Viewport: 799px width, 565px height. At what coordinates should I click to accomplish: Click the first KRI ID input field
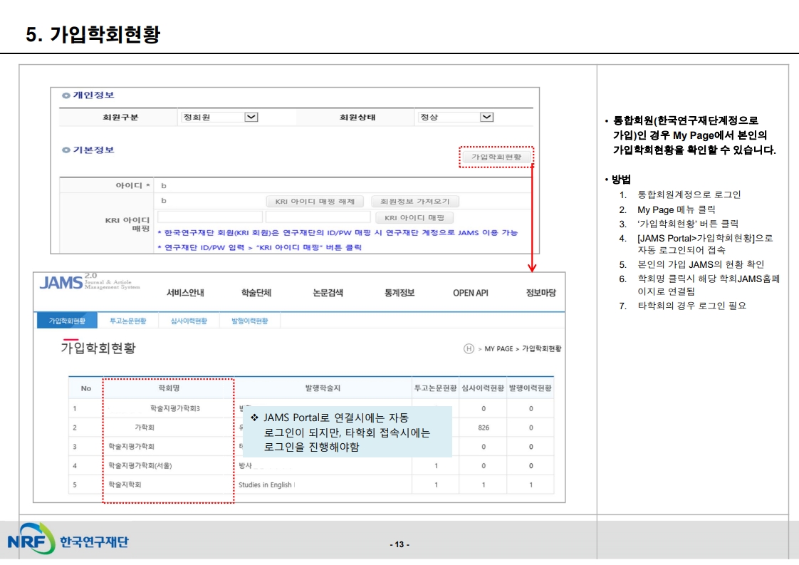[x=210, y=217]
